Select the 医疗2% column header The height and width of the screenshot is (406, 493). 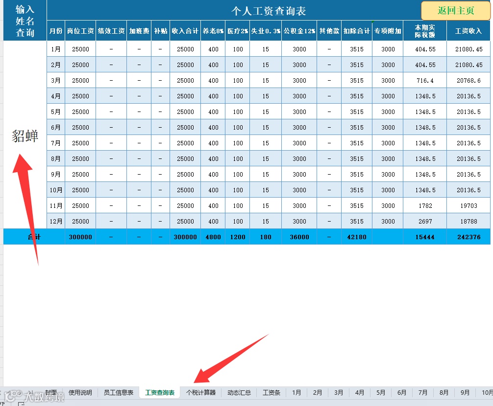click(238, 31)
